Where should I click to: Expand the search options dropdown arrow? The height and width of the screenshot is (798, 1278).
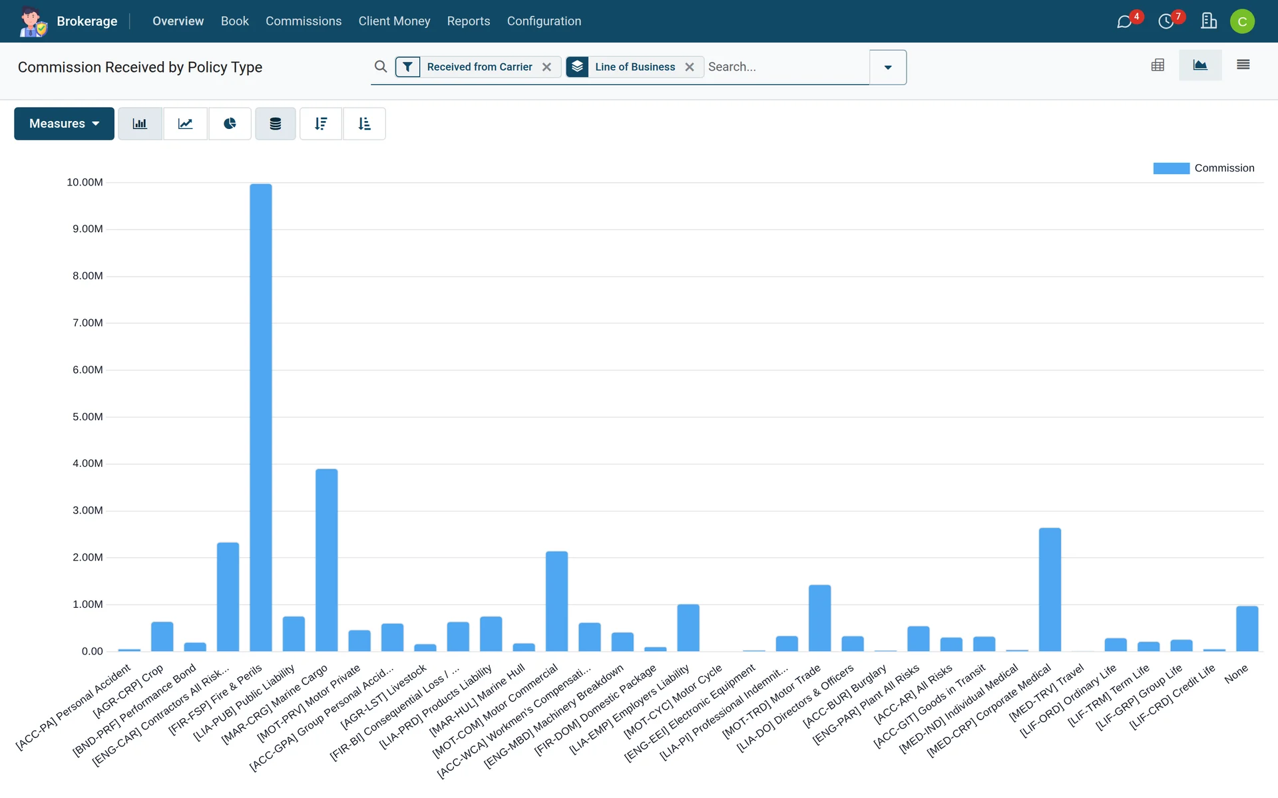888,67
